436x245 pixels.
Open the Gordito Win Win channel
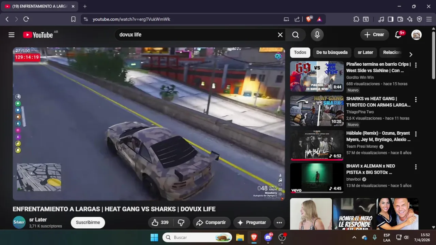(x=360, y=78)
